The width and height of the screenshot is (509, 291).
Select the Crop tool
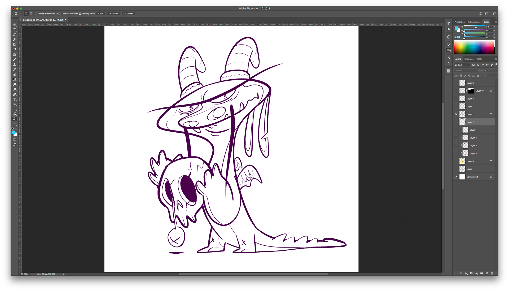pyautogui.click(x=15, y=45)
